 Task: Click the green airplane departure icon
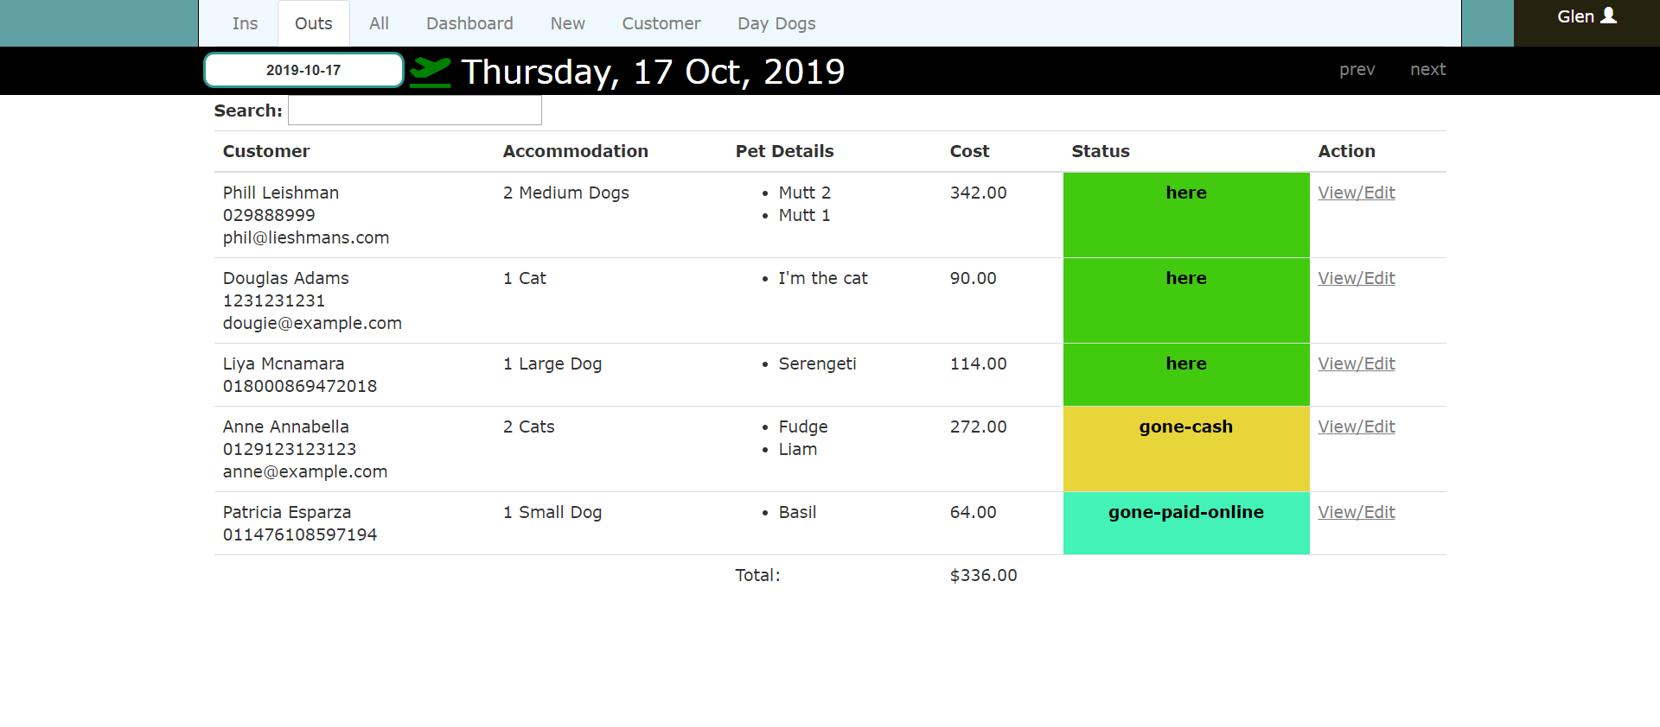(430, 72)
